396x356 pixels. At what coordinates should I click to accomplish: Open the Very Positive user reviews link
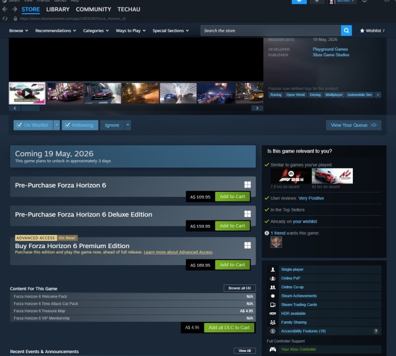tap(311, 198)
